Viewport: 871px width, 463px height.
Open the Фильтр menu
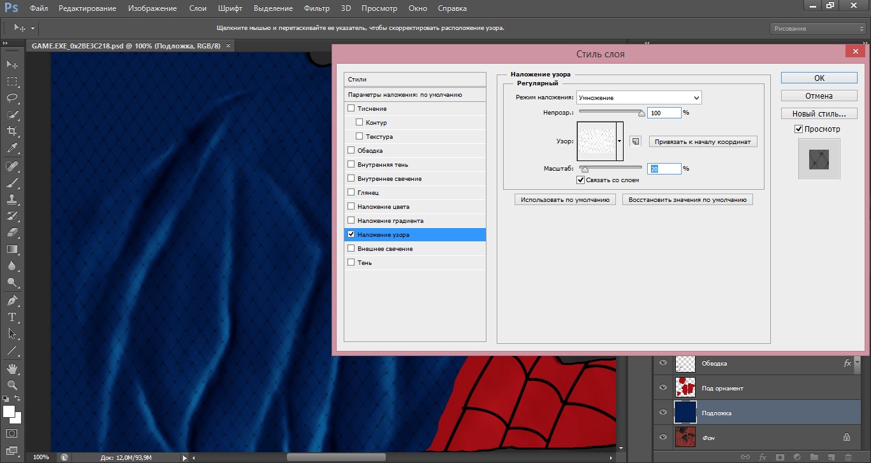[x=317, y=8]
